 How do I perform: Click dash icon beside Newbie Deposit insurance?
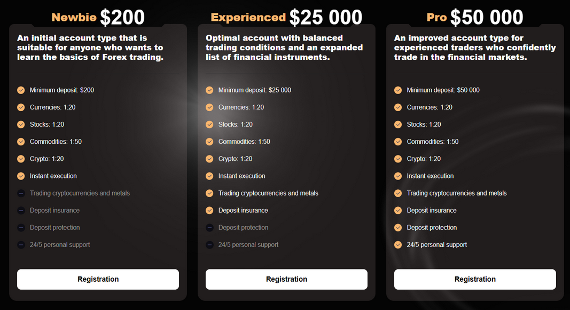coord(21,211)
